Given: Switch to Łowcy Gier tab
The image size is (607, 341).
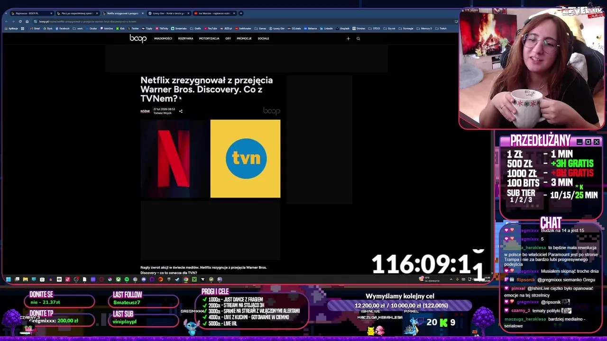Looking at the screenshot, I should point(169,13).
